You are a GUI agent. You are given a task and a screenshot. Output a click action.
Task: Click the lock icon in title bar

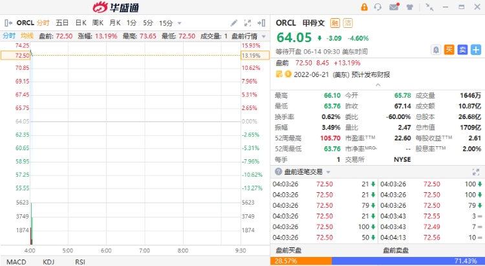click(x=364, y=7)
